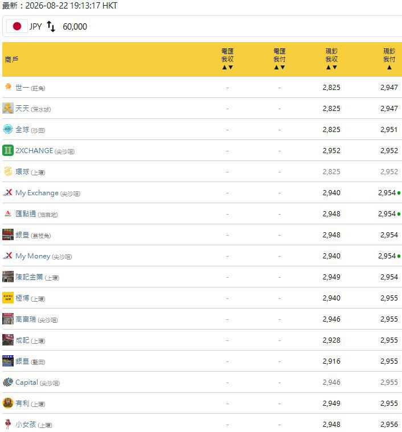Open the My Money 尖沙咀 link
402x432 pixels.
(43, 256)
